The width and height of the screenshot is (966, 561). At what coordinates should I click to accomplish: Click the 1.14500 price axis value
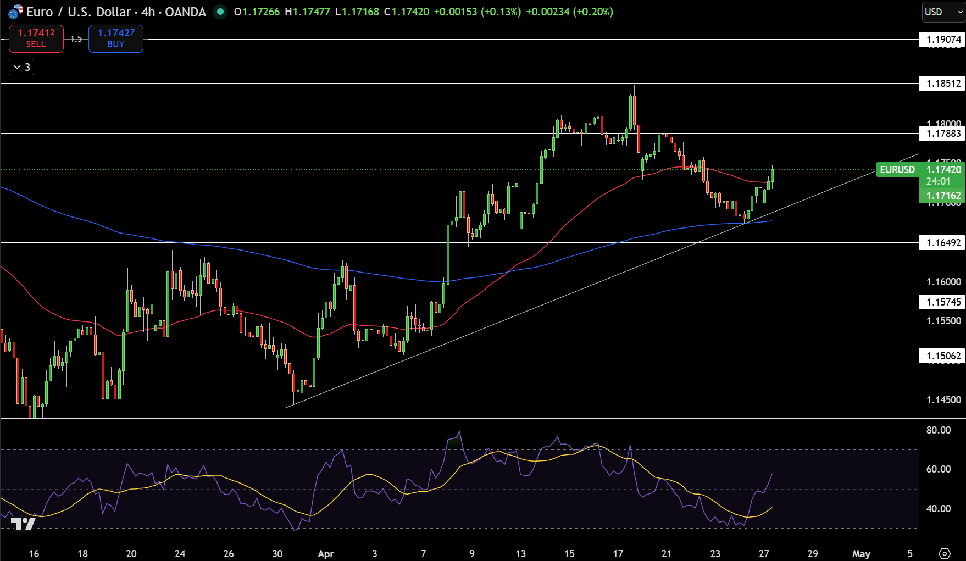tap(943, 400)
